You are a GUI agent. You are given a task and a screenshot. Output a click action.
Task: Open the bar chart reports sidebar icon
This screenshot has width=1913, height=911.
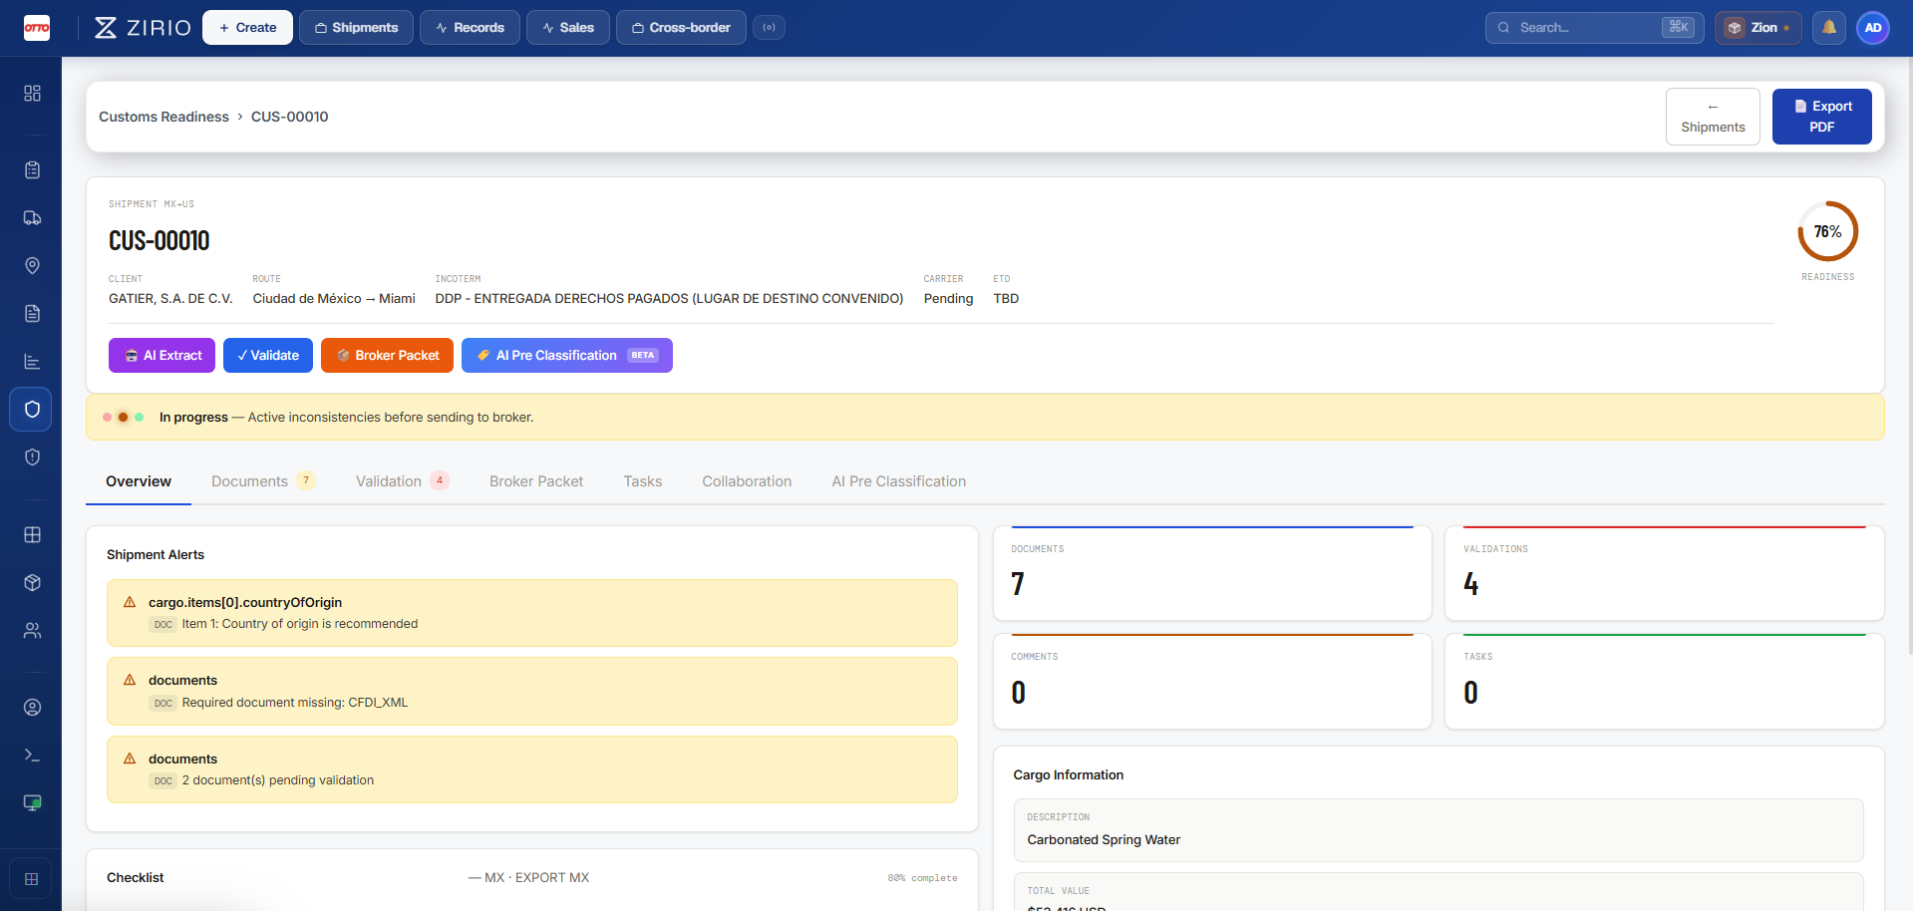click(x=32, y=362)
